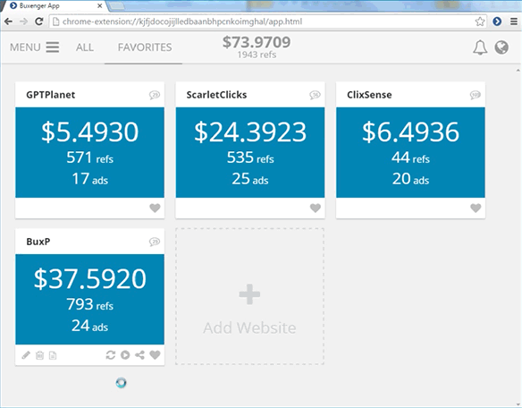
Task: Open comments bubble on ScarletClicks card
Action: pos(315,95)
